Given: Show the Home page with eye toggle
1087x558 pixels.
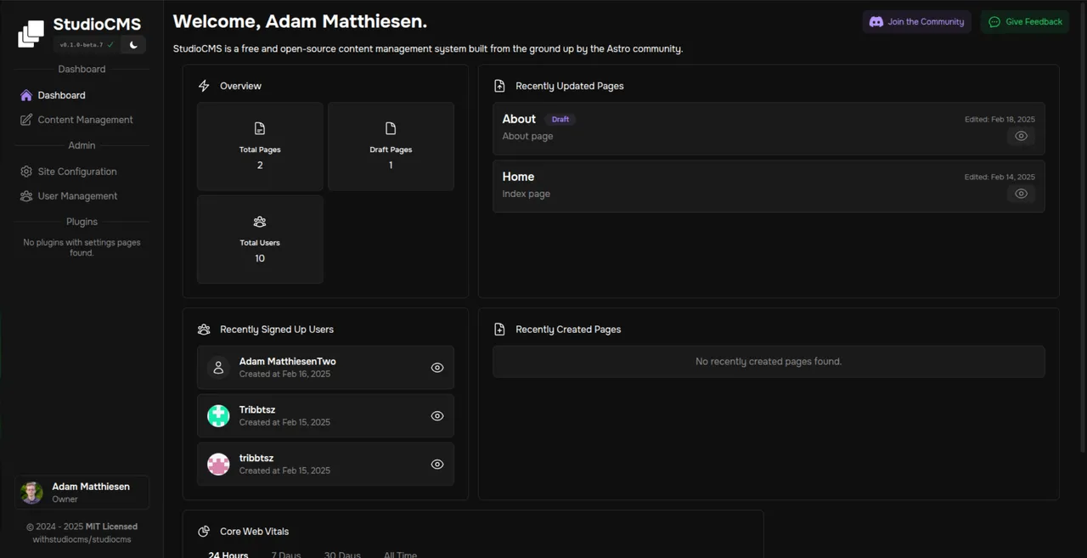Looking at the screenshot, I should click(1021, 194).
